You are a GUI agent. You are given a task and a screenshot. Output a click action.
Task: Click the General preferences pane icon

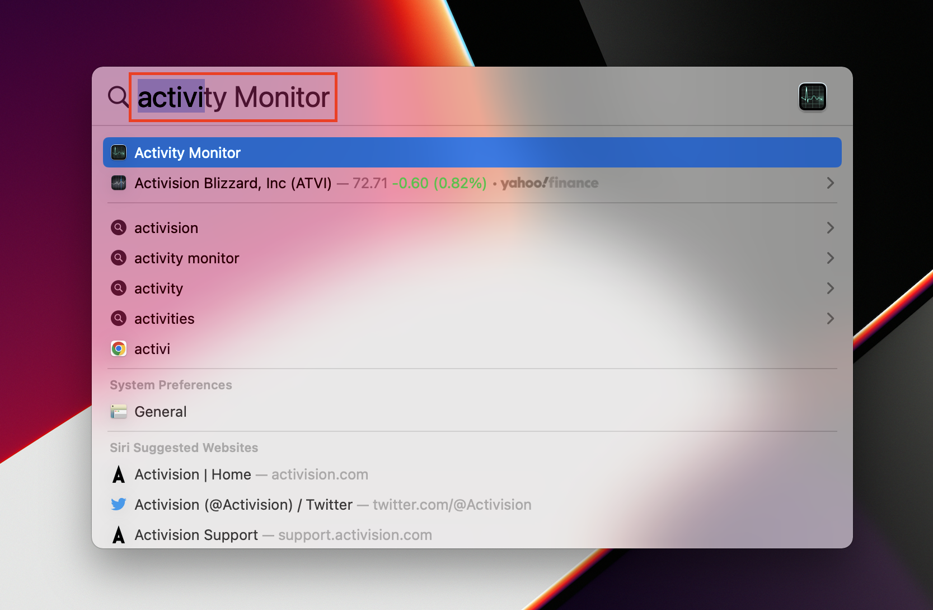[119, 412]
